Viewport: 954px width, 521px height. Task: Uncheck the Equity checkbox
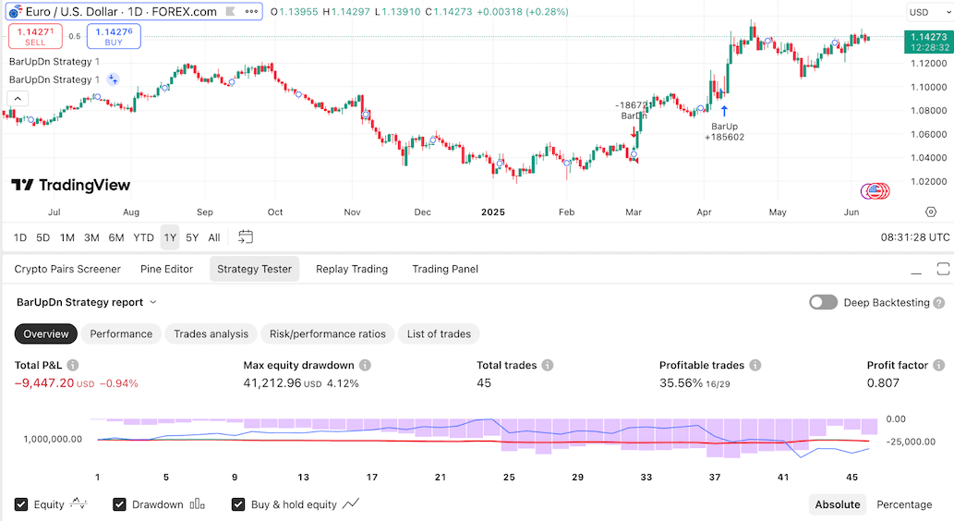click(x=21, y=504)
